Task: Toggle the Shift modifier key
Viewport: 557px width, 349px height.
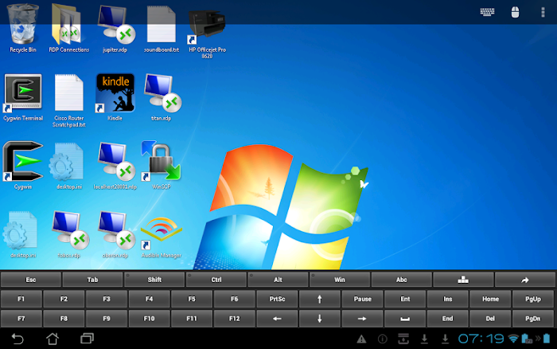Action: click(154, 280)
